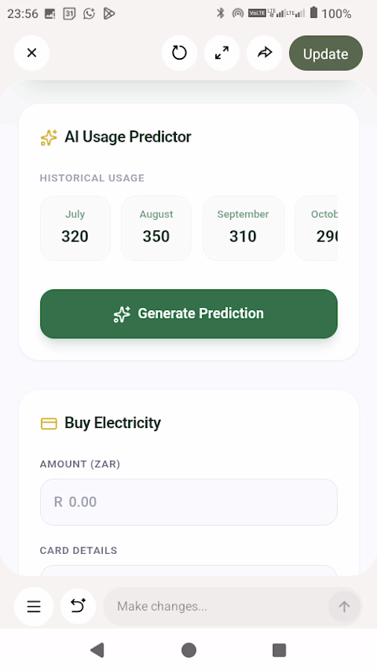
Task: Tap the undo sparkle icon
Action: (77, 606)
